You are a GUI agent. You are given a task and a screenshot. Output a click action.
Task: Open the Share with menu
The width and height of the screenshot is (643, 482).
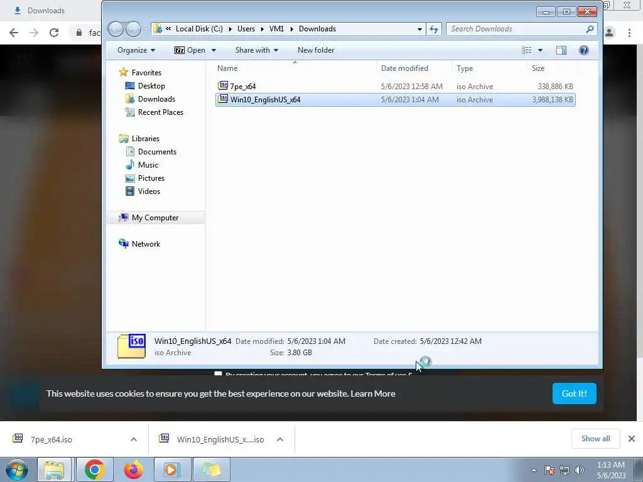pyautogui.click(x=257, y=50)
